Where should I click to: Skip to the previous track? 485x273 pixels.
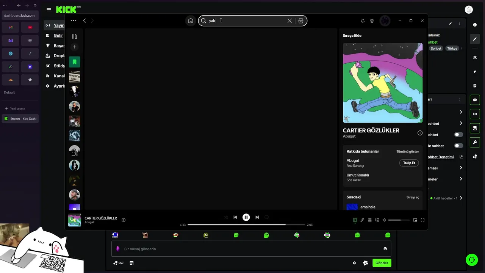(235, 217)
